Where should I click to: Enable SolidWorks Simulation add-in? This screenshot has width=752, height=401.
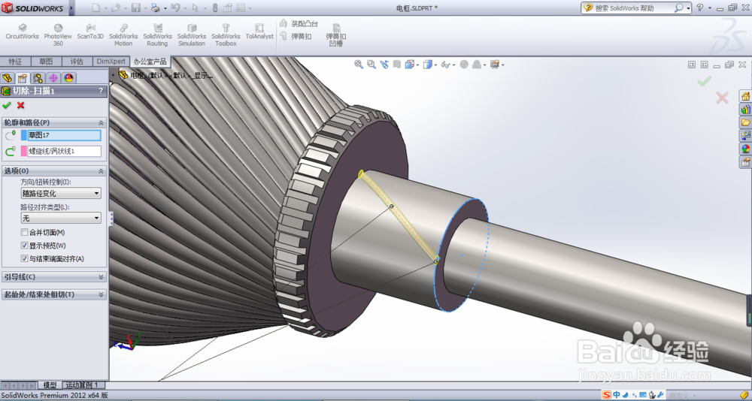click(x=192, y=35)
